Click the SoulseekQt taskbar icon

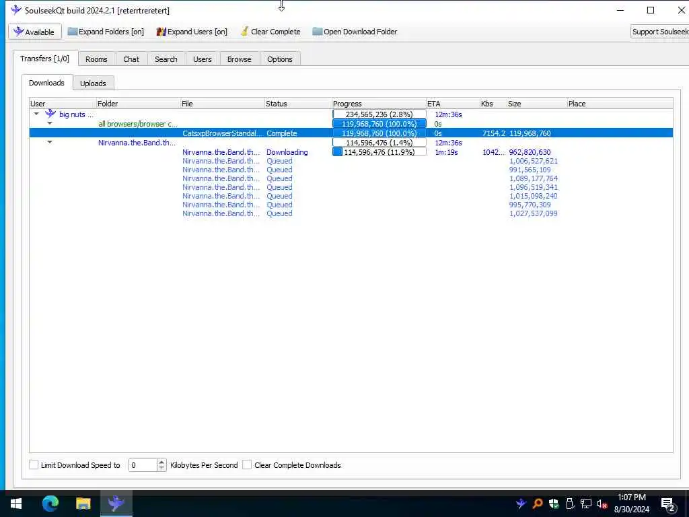(116, 504)
